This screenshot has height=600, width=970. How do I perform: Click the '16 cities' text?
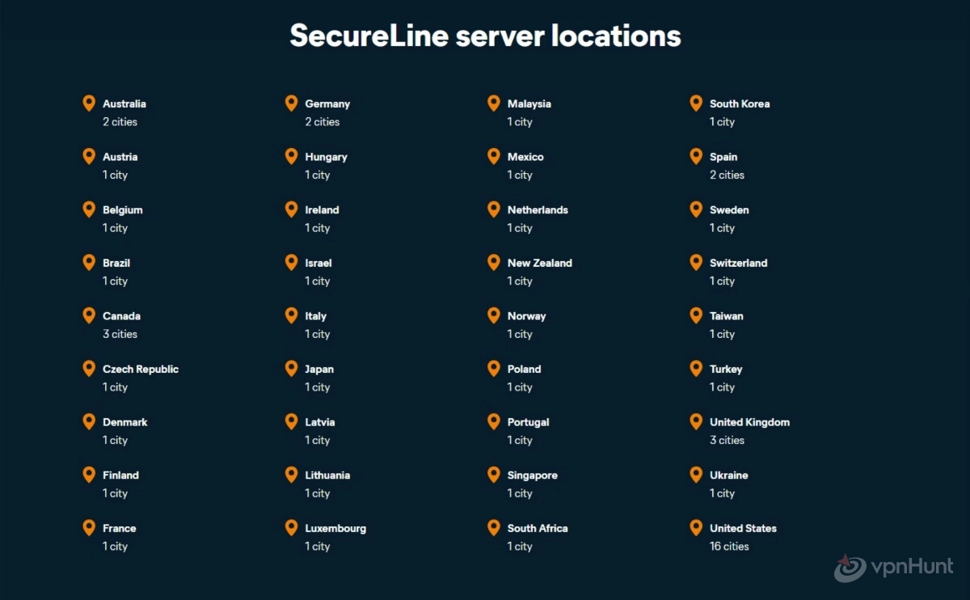729,546
